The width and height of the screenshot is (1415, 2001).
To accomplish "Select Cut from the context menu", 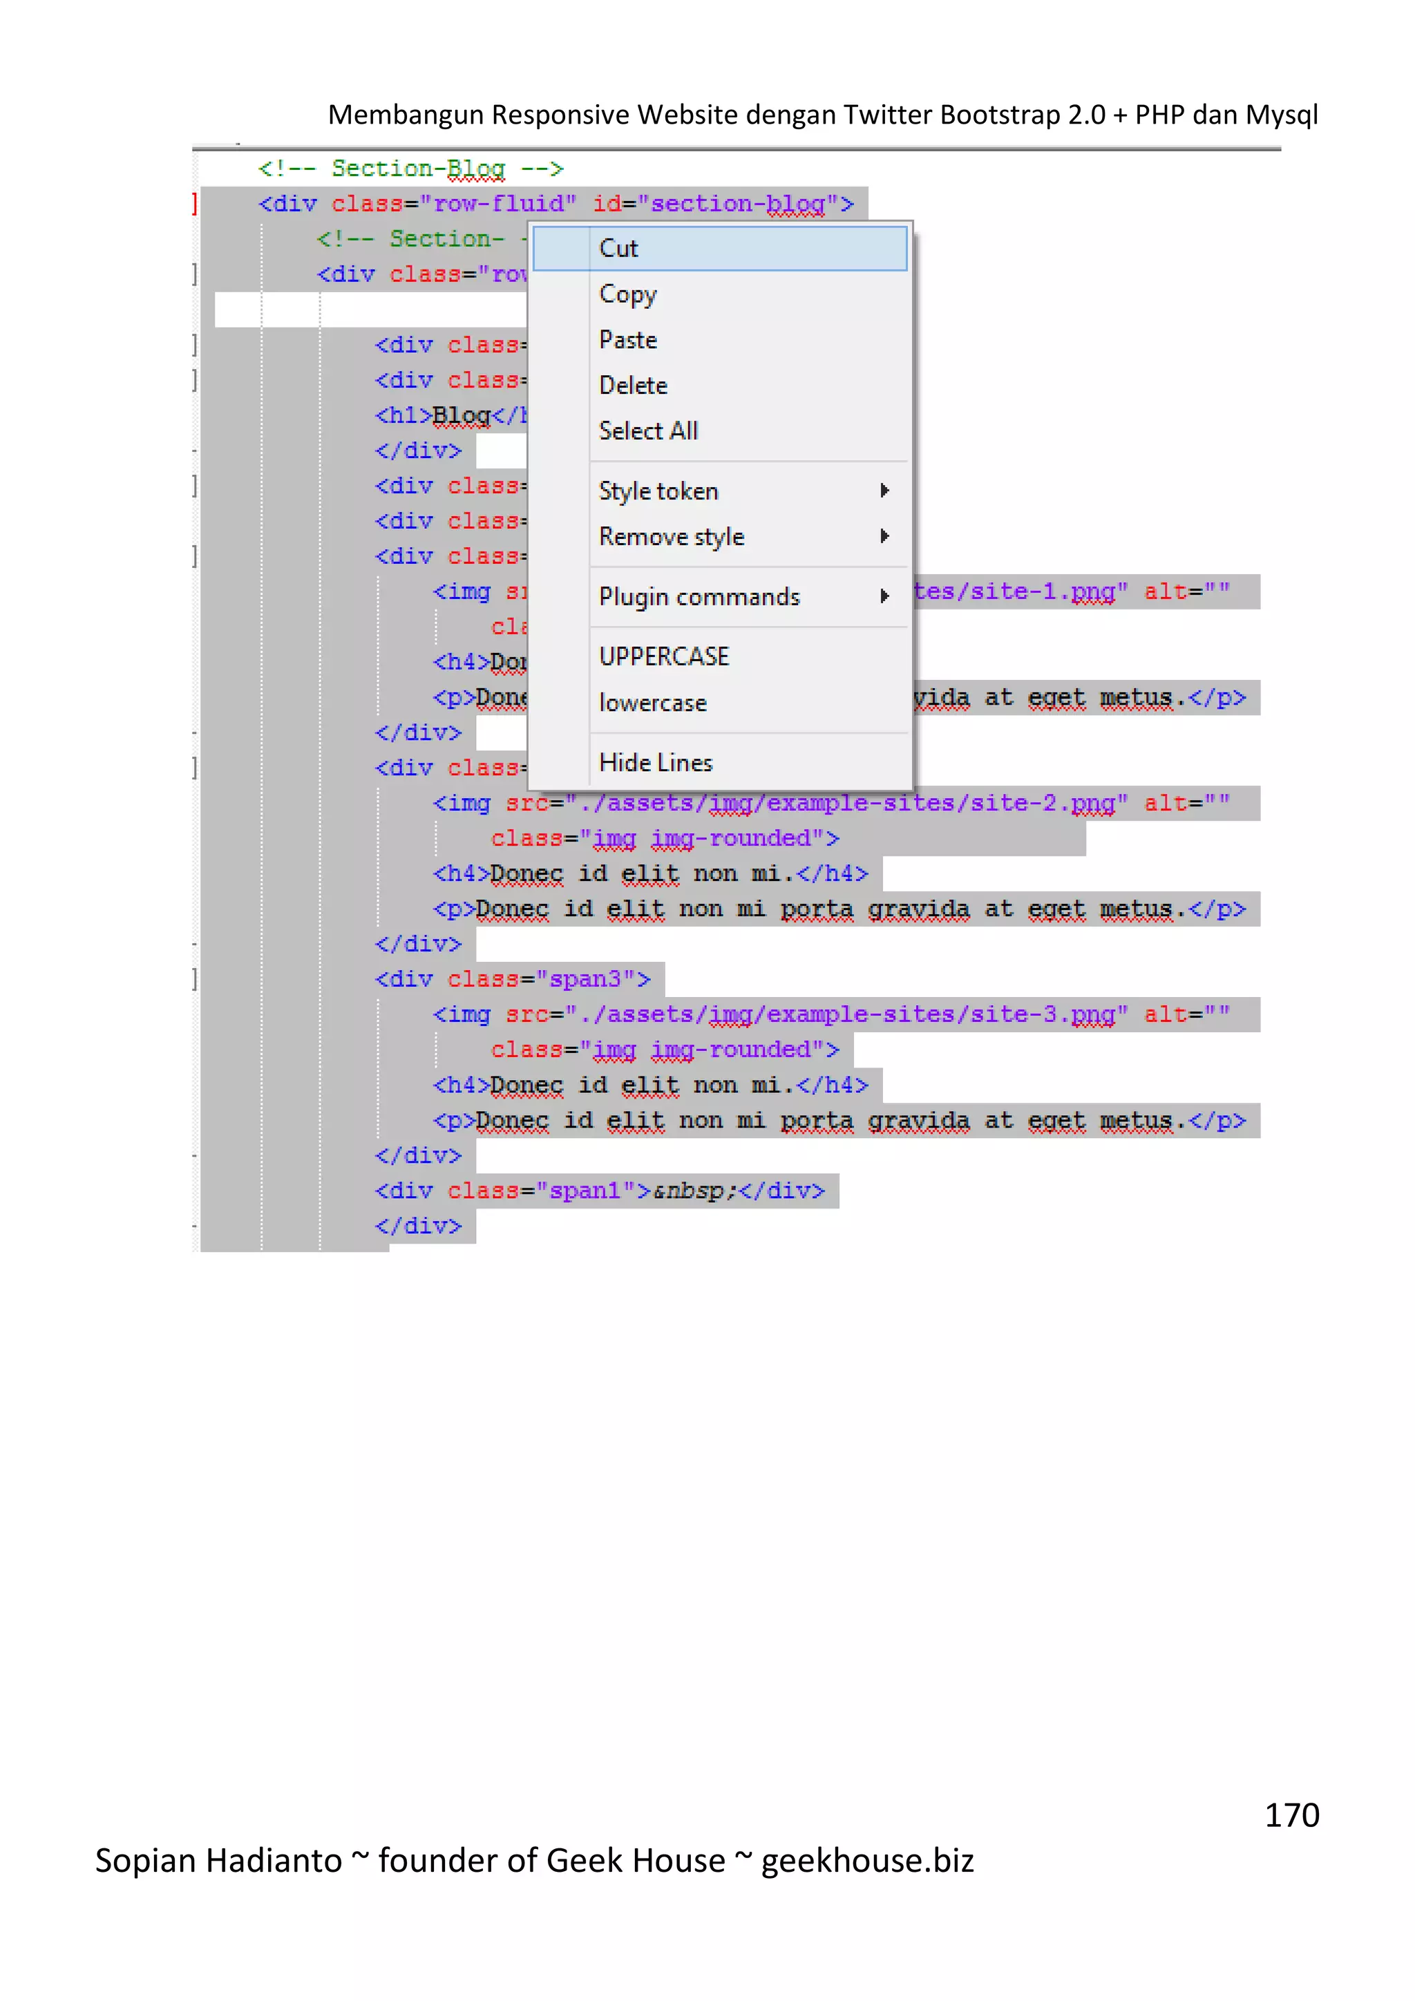I will tap(618, 248).
